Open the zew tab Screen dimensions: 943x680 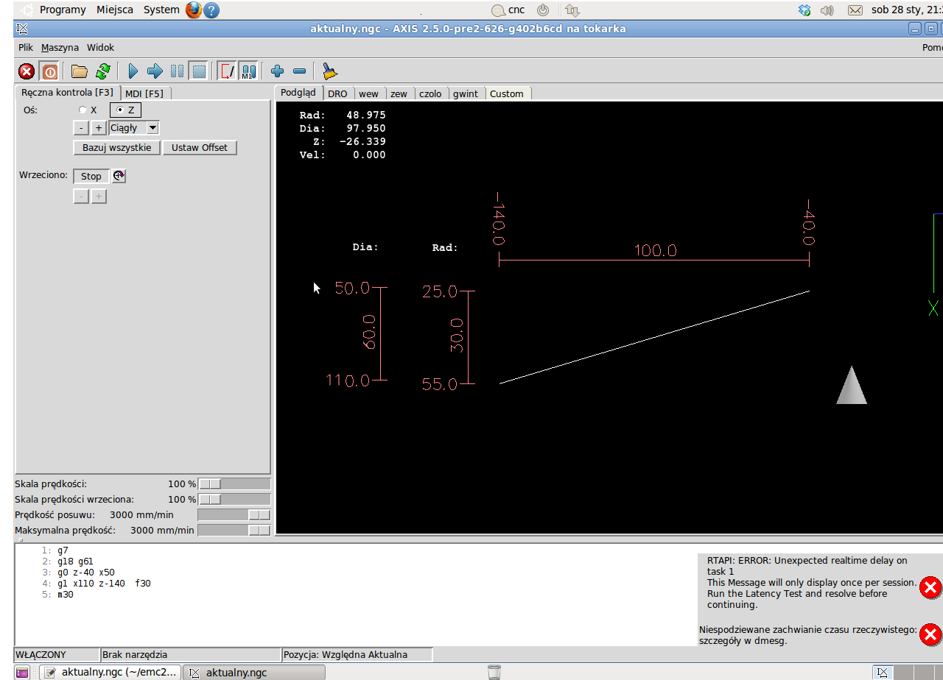(399, 93)
